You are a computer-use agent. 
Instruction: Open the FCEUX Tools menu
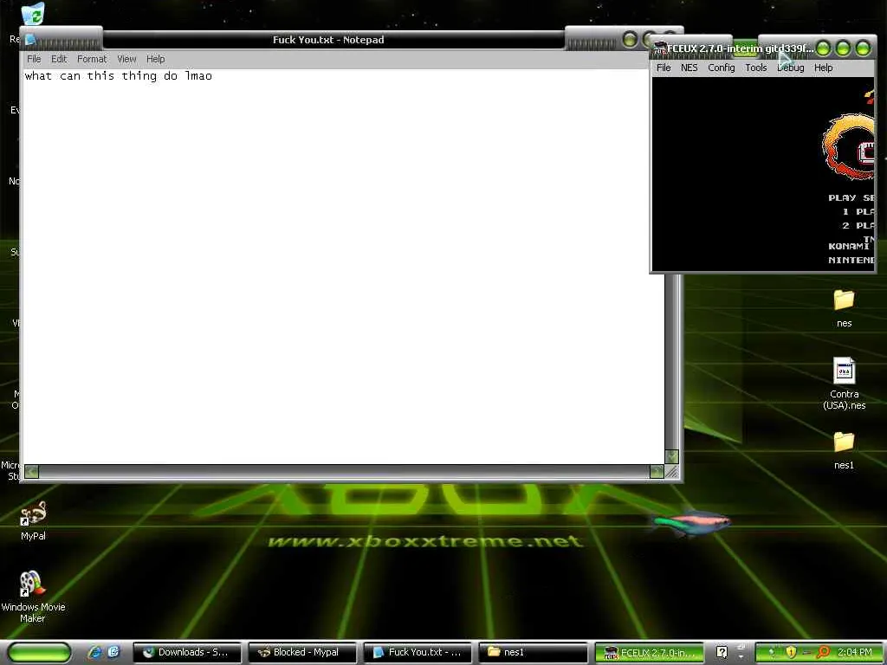755,68
